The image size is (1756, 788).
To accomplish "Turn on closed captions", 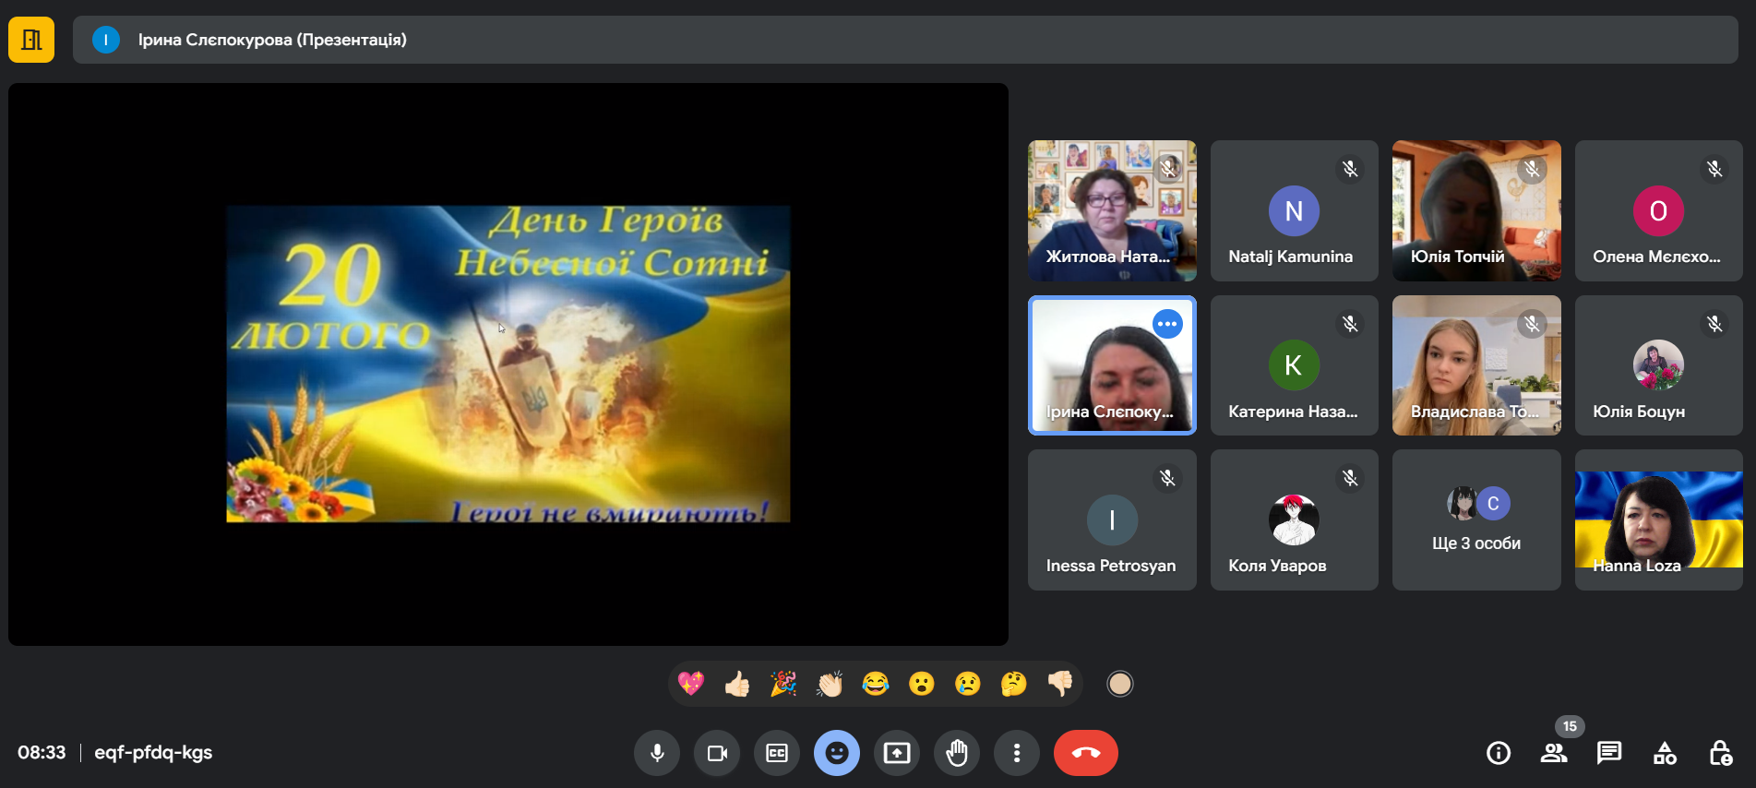I will point(777,753).
